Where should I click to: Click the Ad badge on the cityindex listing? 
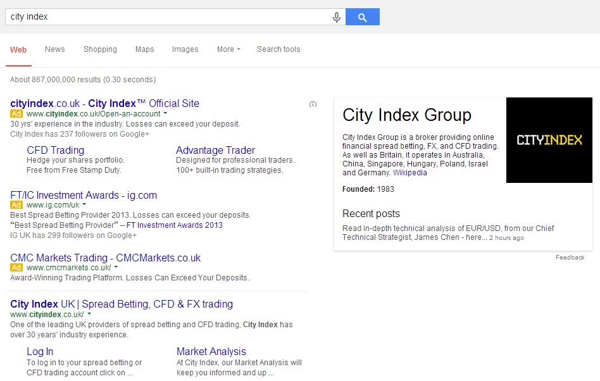click(x=16, y=114)
